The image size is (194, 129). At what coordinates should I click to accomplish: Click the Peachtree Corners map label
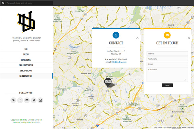tap(76, 104)
